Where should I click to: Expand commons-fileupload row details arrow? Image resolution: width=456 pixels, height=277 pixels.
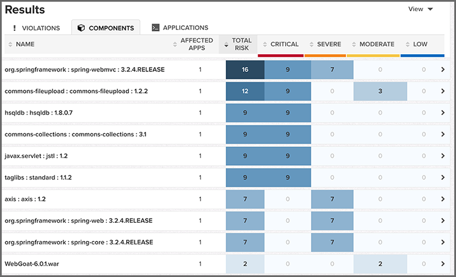pyautogui.click(x=443, y=91)
